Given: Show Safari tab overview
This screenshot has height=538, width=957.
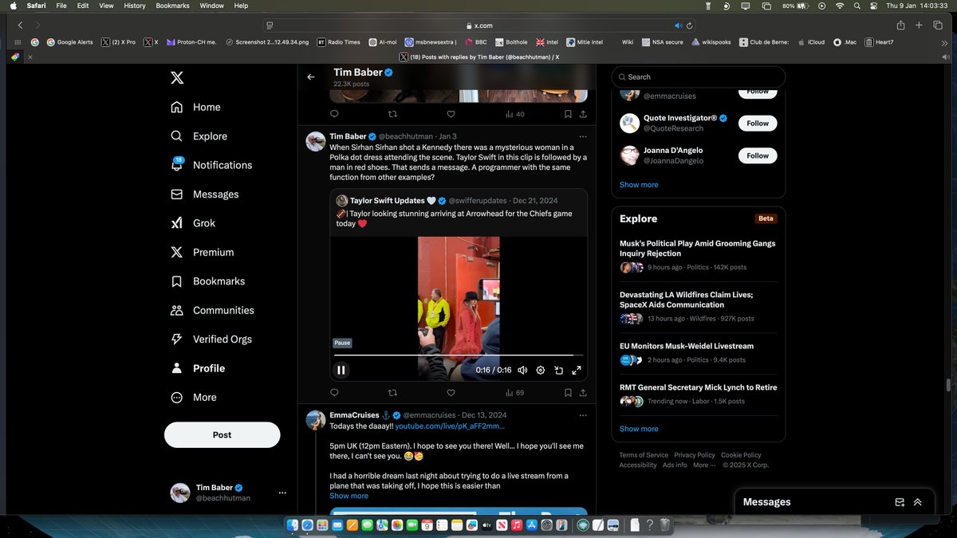Looking at the screenshot, I should tap(938, 26).
